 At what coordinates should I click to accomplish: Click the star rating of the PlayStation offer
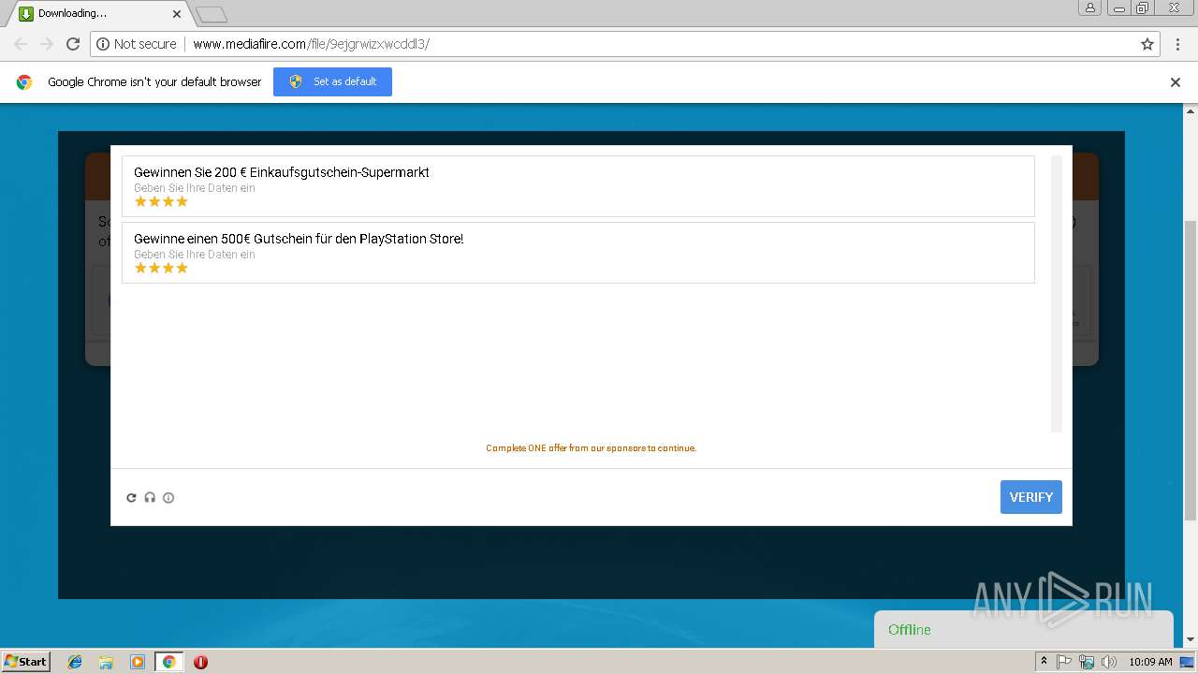coord(161,268)
